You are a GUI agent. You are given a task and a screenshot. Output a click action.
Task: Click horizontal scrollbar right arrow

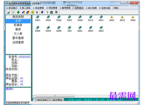point(137,96)
